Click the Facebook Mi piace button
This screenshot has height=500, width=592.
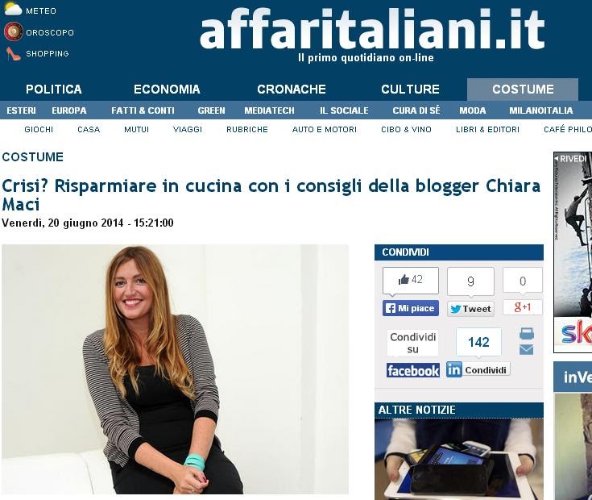point(411,308)
